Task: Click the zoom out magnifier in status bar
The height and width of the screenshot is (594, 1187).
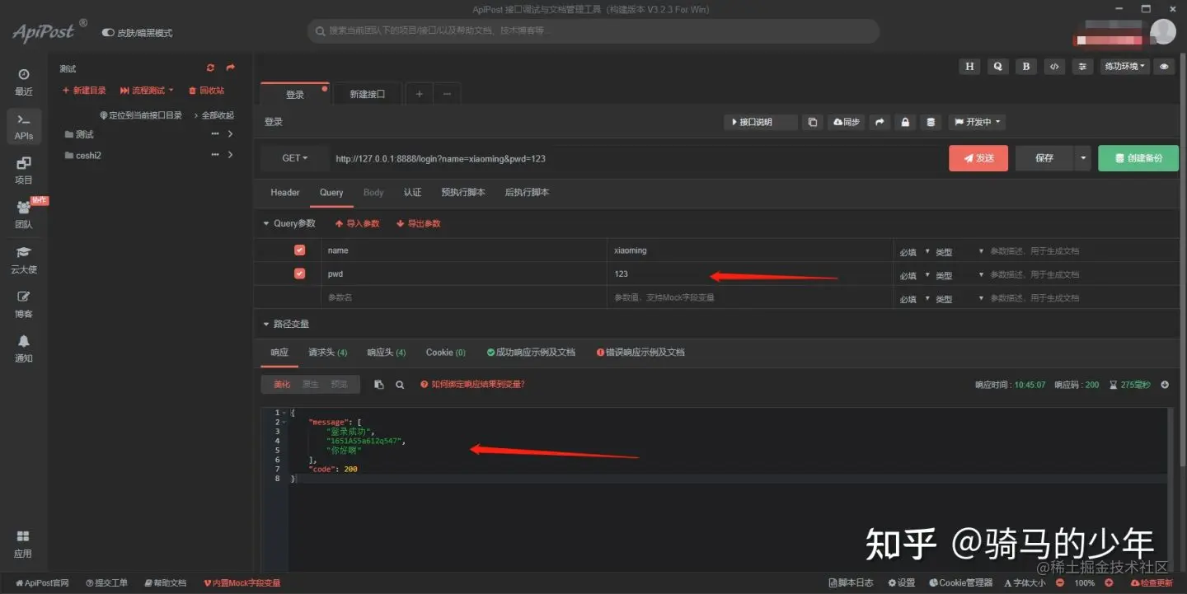Action: 1062,582
